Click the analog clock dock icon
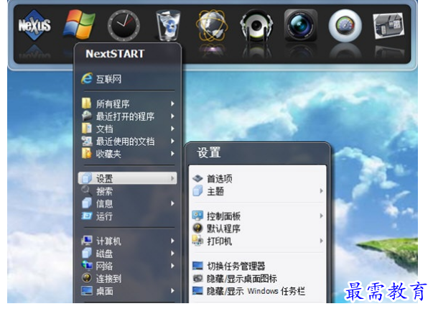Viewport: 433px width, 314px height. click(x=124, y=25)
